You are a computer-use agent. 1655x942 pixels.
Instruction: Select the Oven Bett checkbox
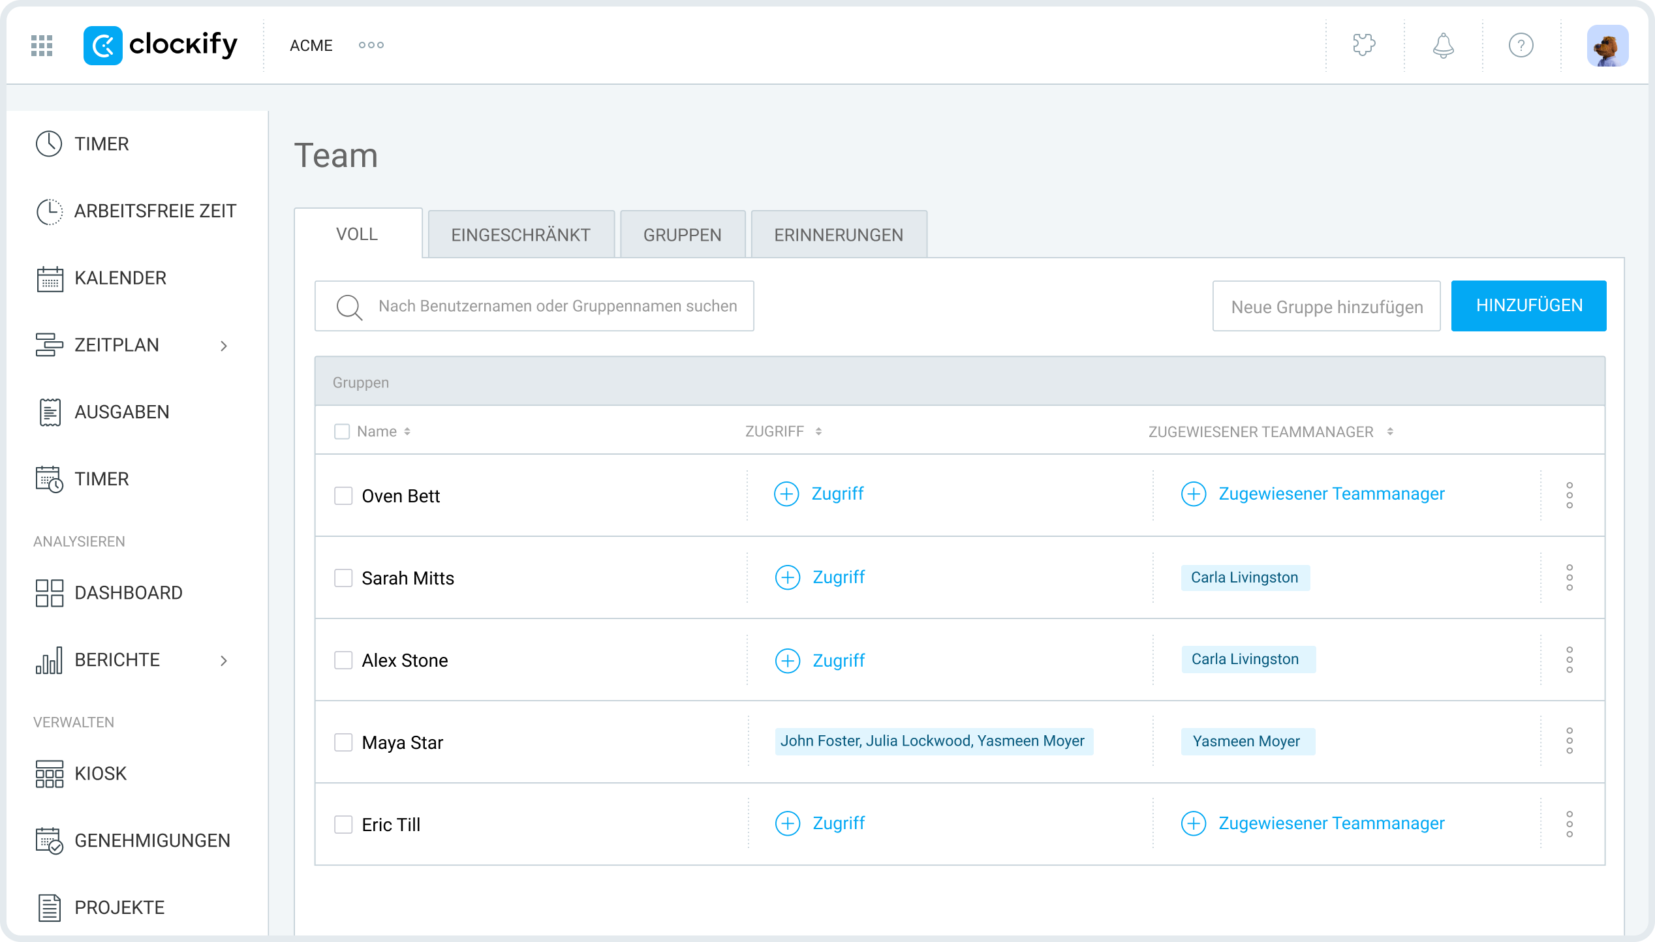pos(343,495)
